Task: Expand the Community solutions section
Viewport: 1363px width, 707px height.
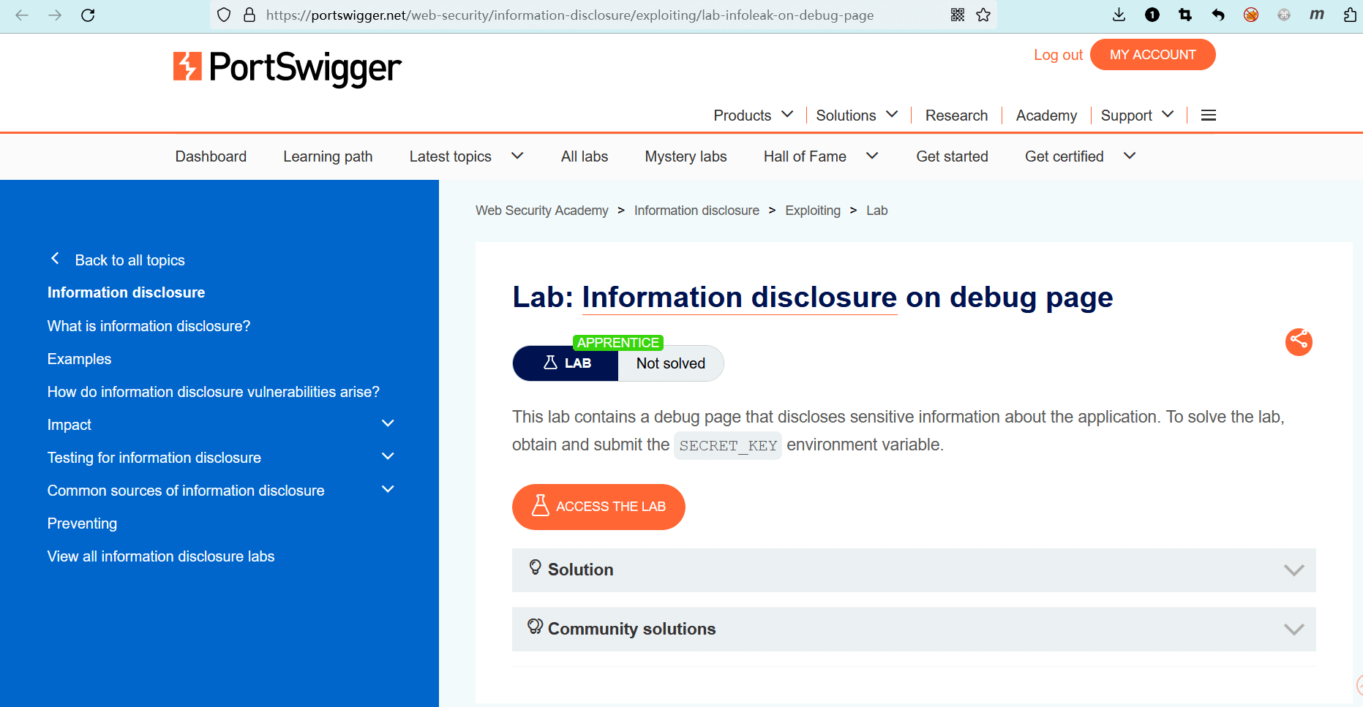Action: [x=1293, y=630]
